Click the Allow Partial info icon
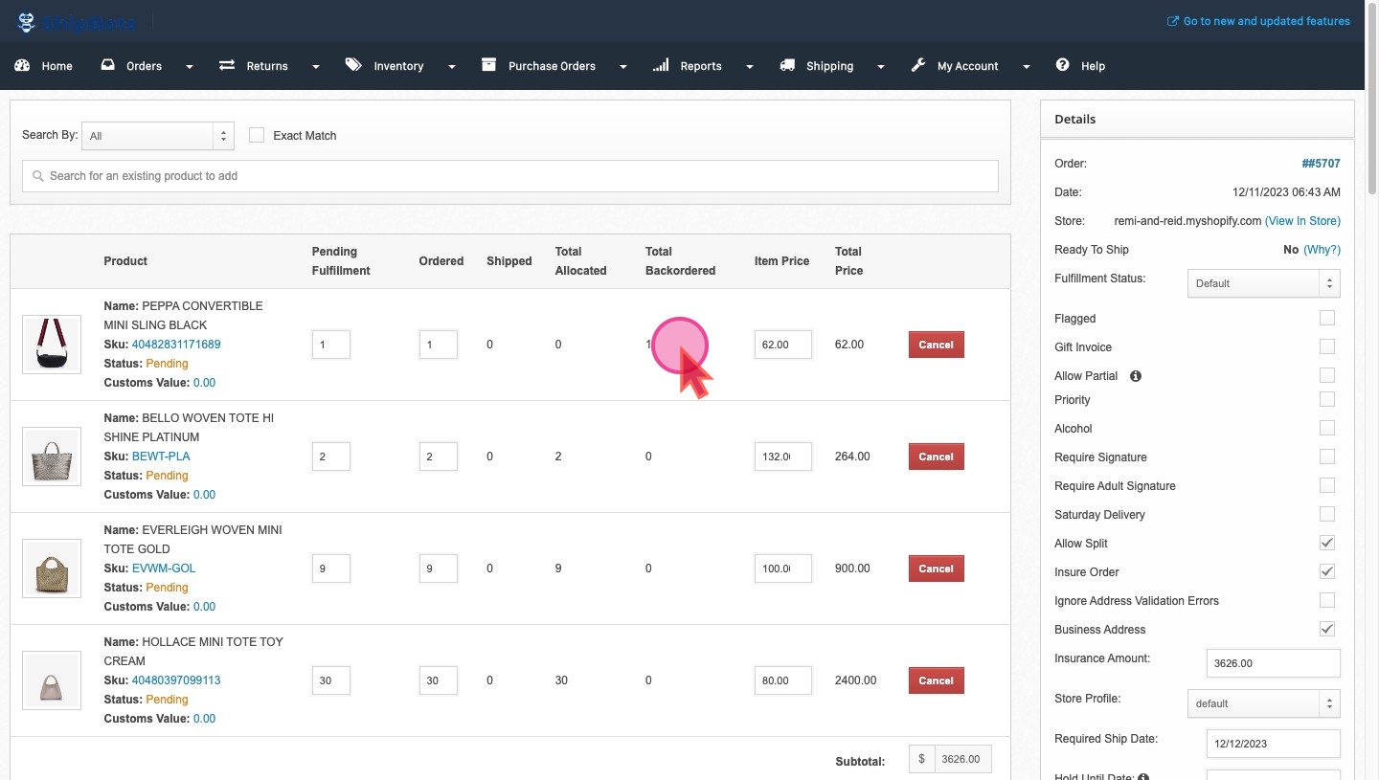This screenshot has width=1379, height=780. (1136, 376)
